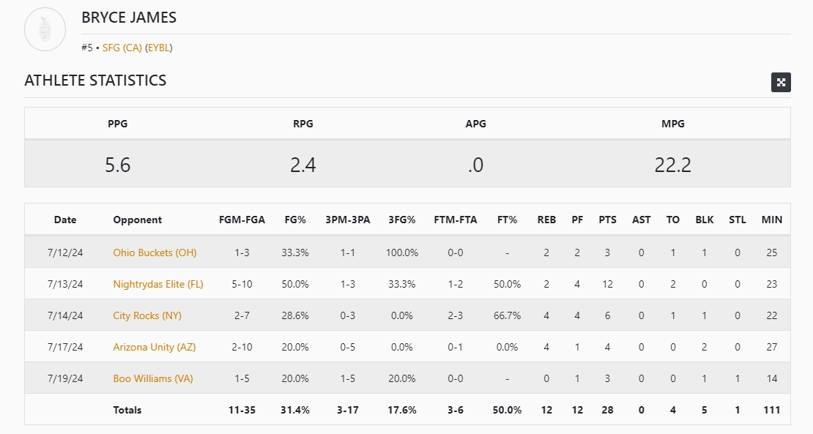Screen dimensions: 813x434
Task: Open the EYBL league link
Action: coord(159,48)
